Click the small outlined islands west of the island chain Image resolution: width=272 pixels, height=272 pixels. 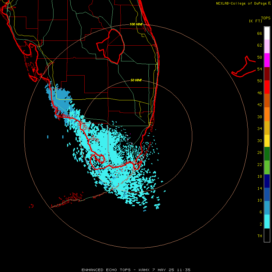click(31, 206)
